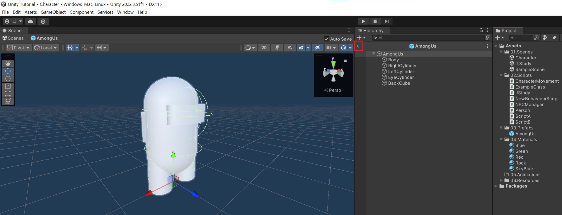Open the Edit menu
The height and width of the screenshot is (215, 562).
pos(17,12)
